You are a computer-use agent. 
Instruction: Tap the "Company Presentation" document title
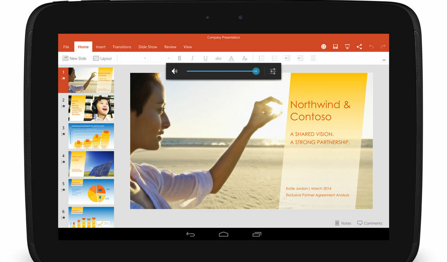[x=223, y=37]
